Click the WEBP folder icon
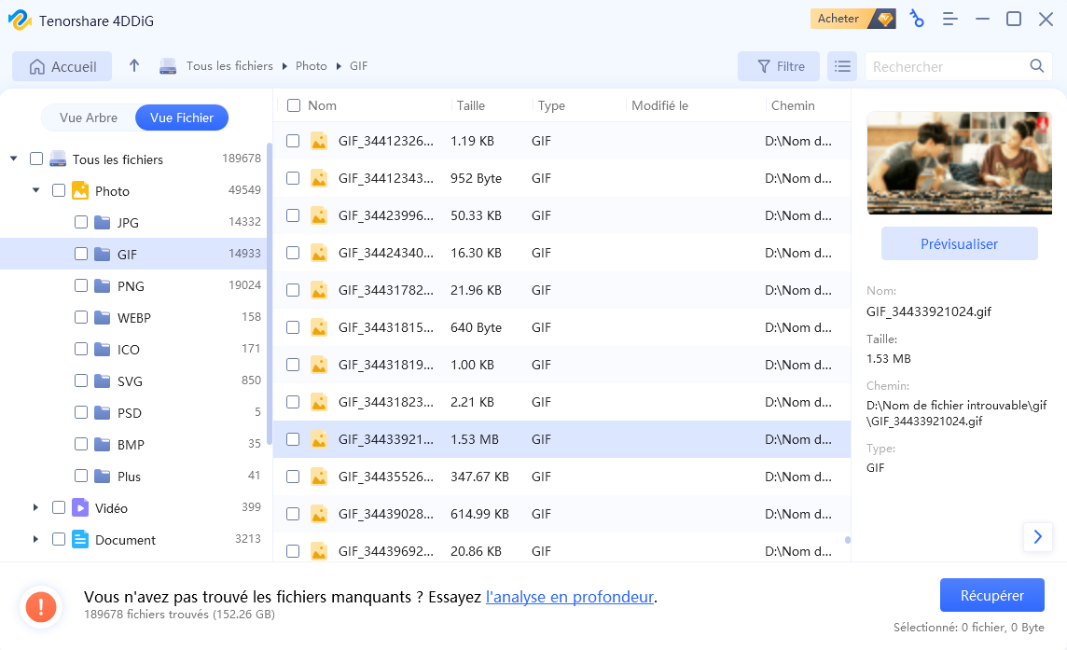Screen dimensions: 1067x650 (102, 317)
